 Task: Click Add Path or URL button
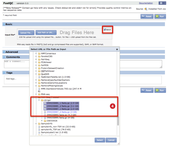[x=46, y=33]
